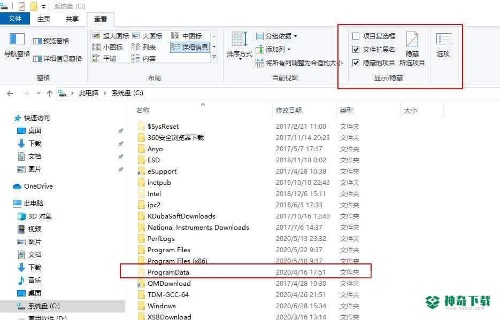This screenshot has height=320, width=500.
Task: Select the 360安全浏览器下载 folder icon
Action: pyautogui.click(x=141, y=137)
